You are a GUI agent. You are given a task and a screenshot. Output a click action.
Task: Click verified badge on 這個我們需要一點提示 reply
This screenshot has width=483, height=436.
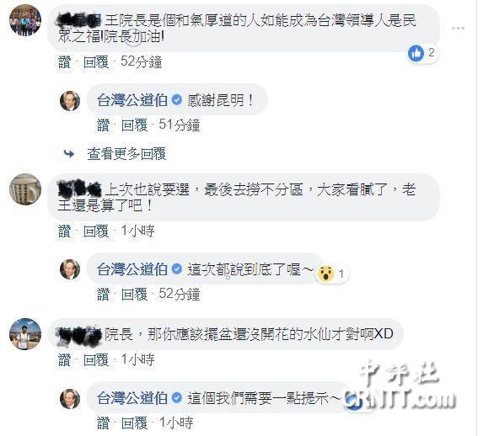pyautogui.click(x=176, y=398)
